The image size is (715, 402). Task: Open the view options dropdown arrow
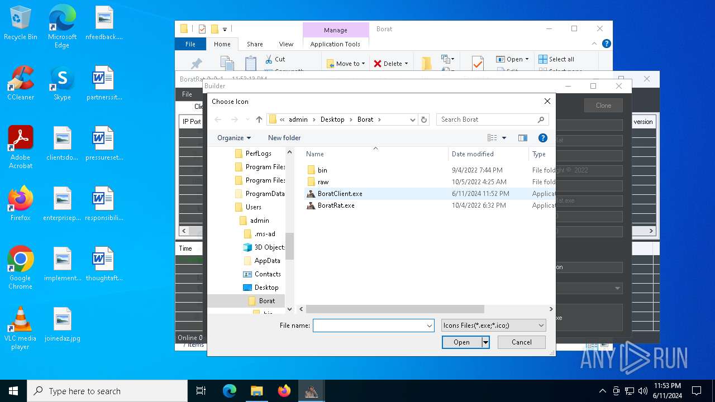coord(504,138)
